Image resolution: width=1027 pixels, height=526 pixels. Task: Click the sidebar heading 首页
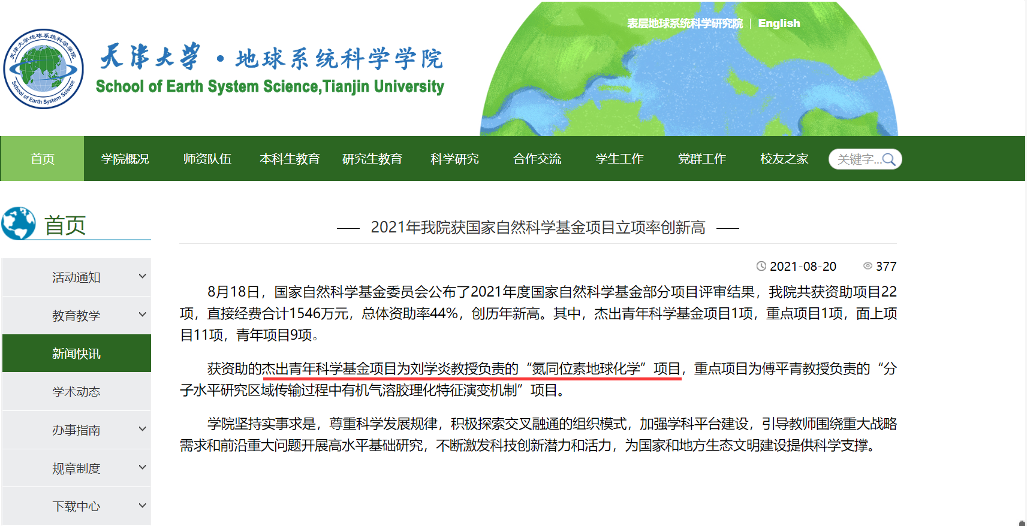65,225
